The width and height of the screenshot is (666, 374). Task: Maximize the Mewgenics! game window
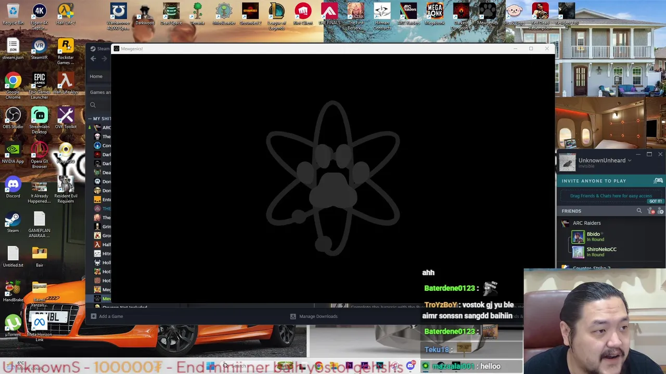pyautogui.click(x=531, y=49)
